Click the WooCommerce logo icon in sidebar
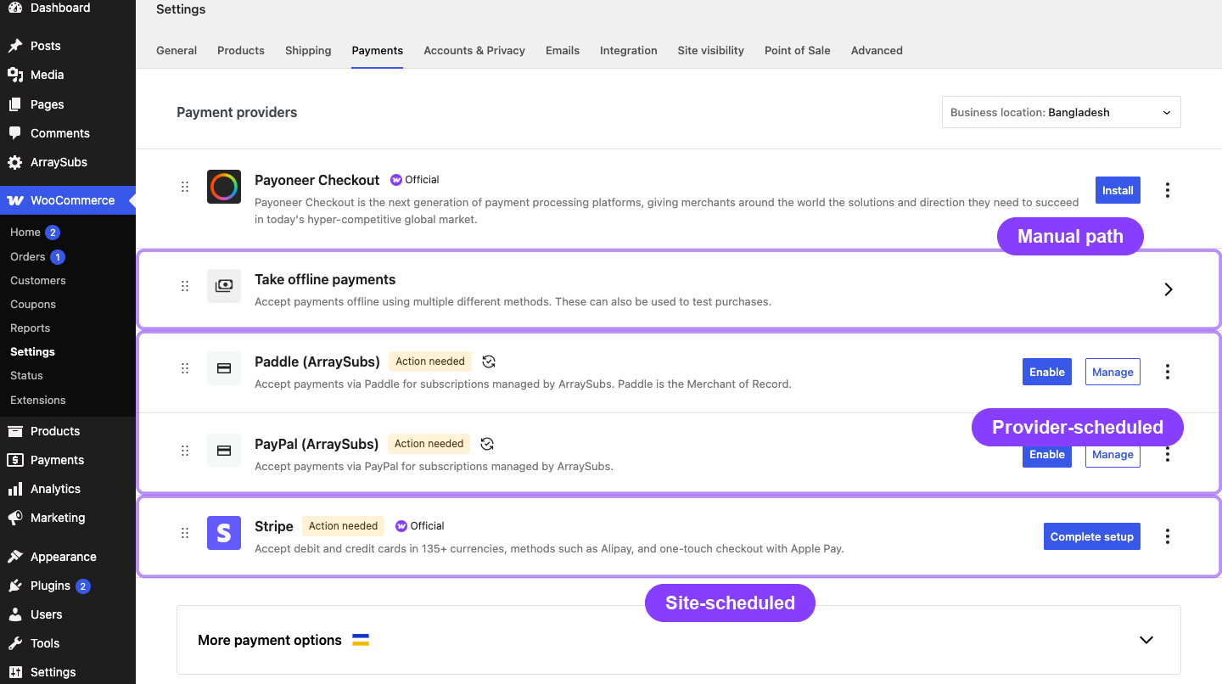Image resolution: width=1222 pixels, height=684 pixels. (14, 200)
